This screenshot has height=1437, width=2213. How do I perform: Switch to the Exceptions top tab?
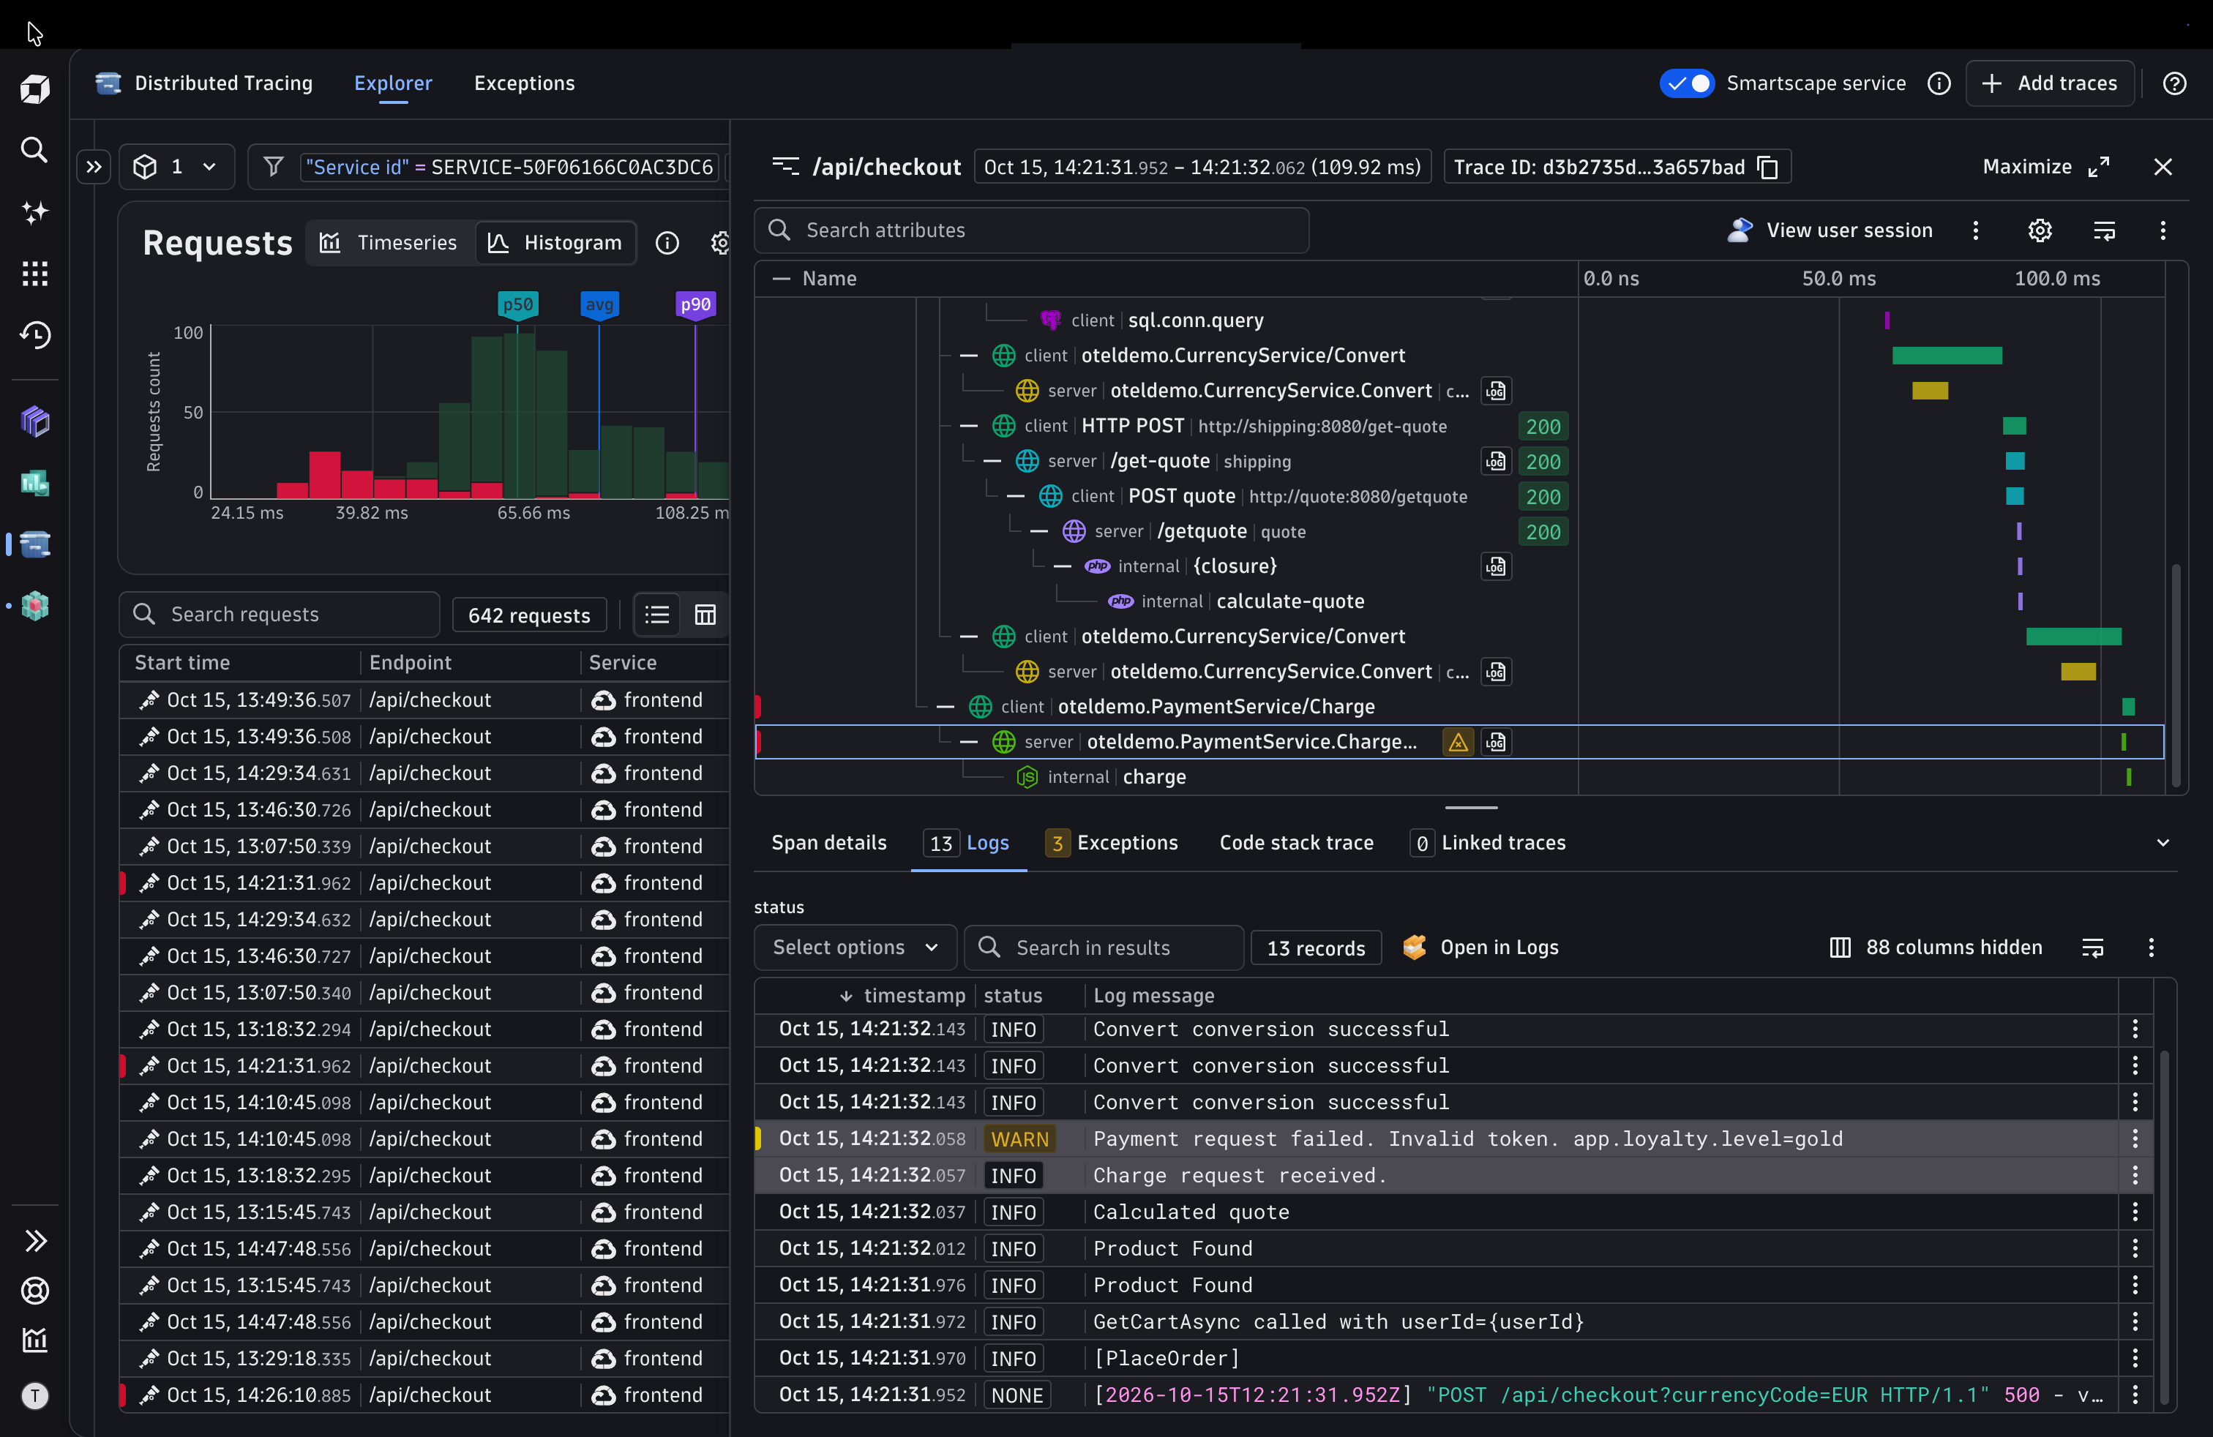[525, 83]
